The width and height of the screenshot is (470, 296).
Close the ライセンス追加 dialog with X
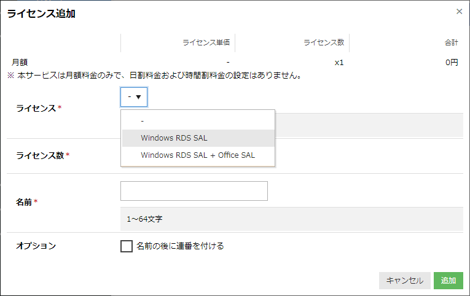pyautogui.click(x=459, y=12)
